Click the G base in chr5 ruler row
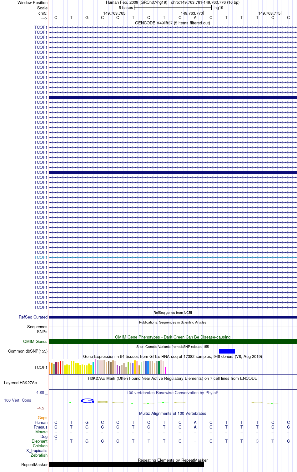Screen dimensions: 297x472 tap(87, 18)
